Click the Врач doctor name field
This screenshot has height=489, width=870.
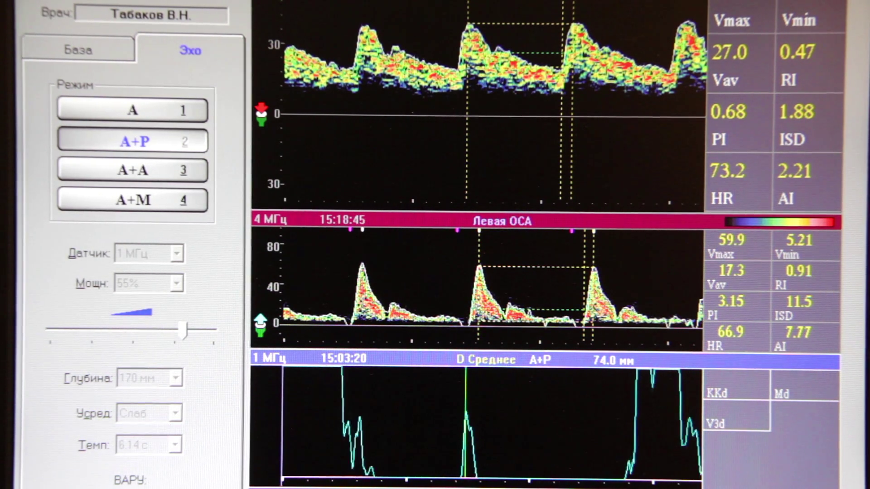pos(151,14)
